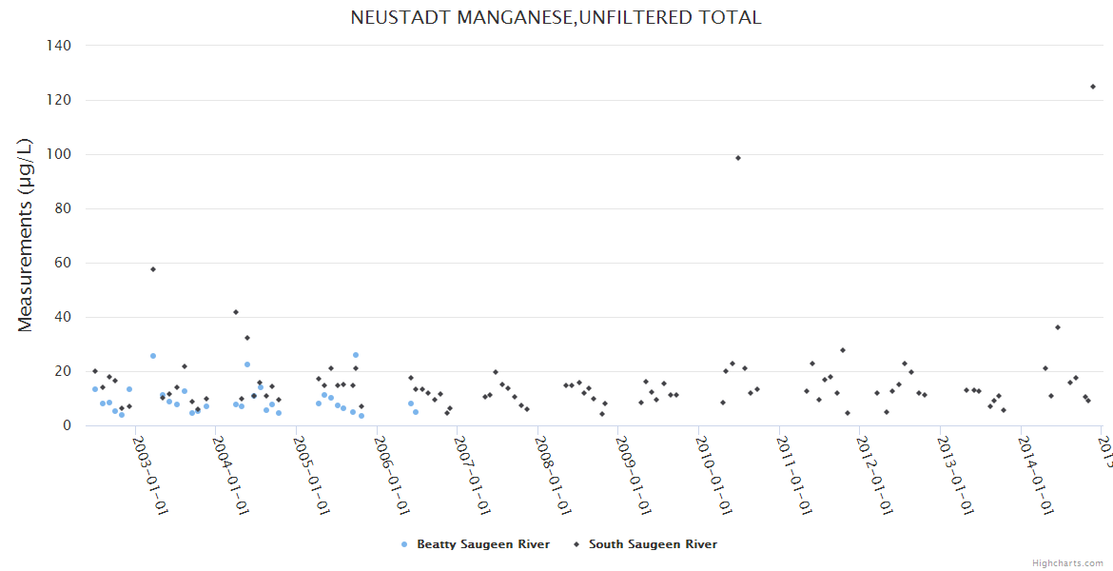Click the 2010-01-01 x-axis label

(714, 475)
